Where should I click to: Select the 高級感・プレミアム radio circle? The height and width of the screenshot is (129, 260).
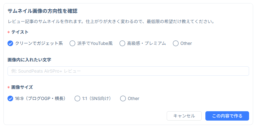(x=122, y=43)
